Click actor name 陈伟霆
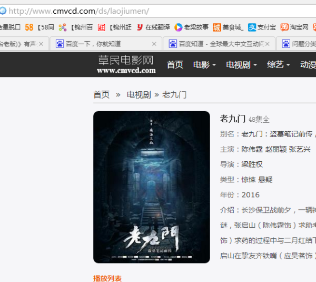Image resolution: width=316 pixels, height=282 pixels. [x=252, y=149]
